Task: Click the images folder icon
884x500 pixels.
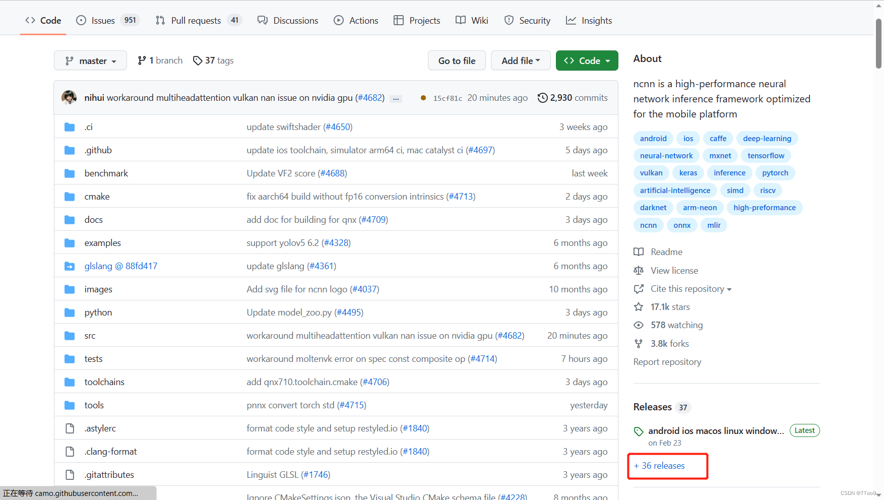Action: [70, 289]
